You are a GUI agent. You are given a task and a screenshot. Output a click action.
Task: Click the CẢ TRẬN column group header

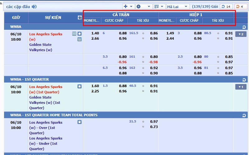tap(121, 15)
